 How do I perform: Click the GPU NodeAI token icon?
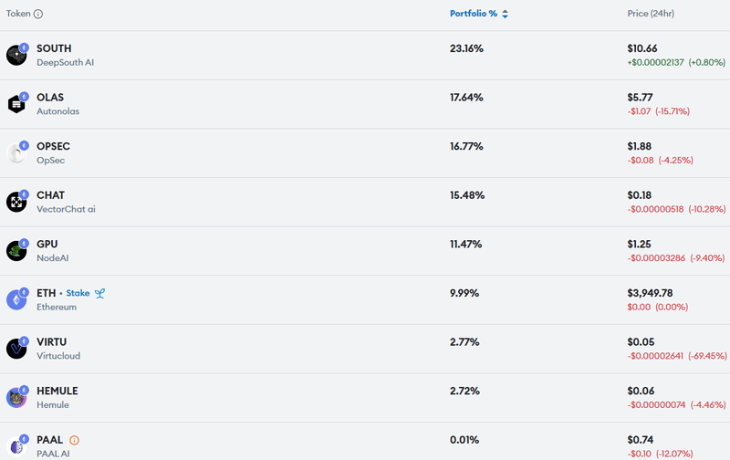click(x=16, y=251)
